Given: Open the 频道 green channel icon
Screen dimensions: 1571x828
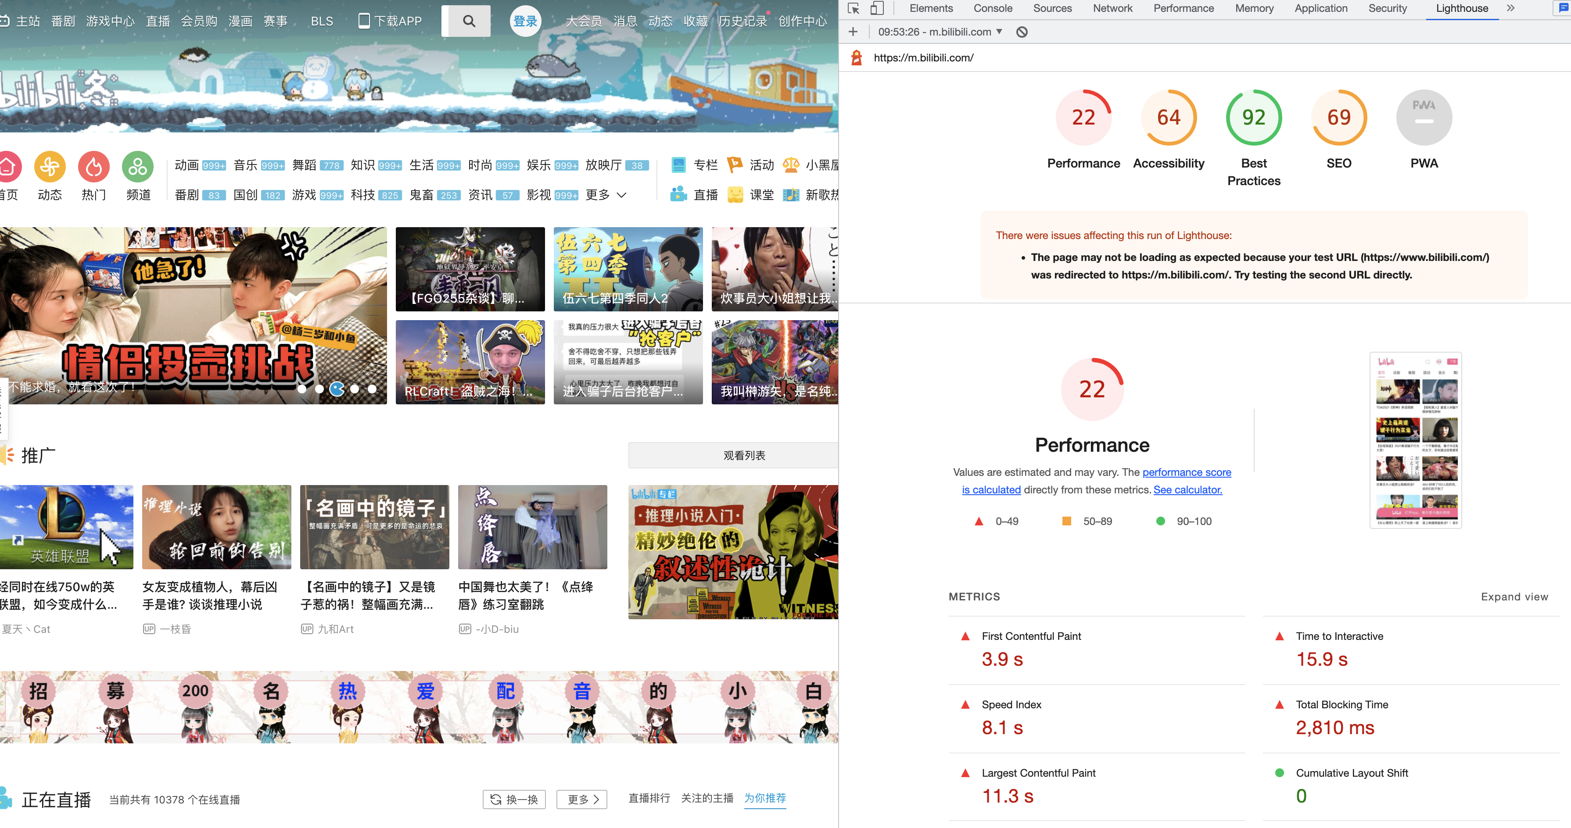Looking at the screenshot, I should click(138, 166).
